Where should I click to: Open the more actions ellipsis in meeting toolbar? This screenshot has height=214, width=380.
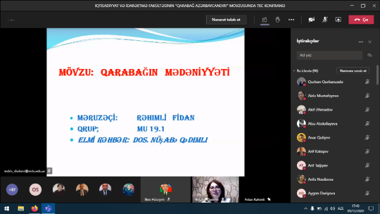coord(291,20)
